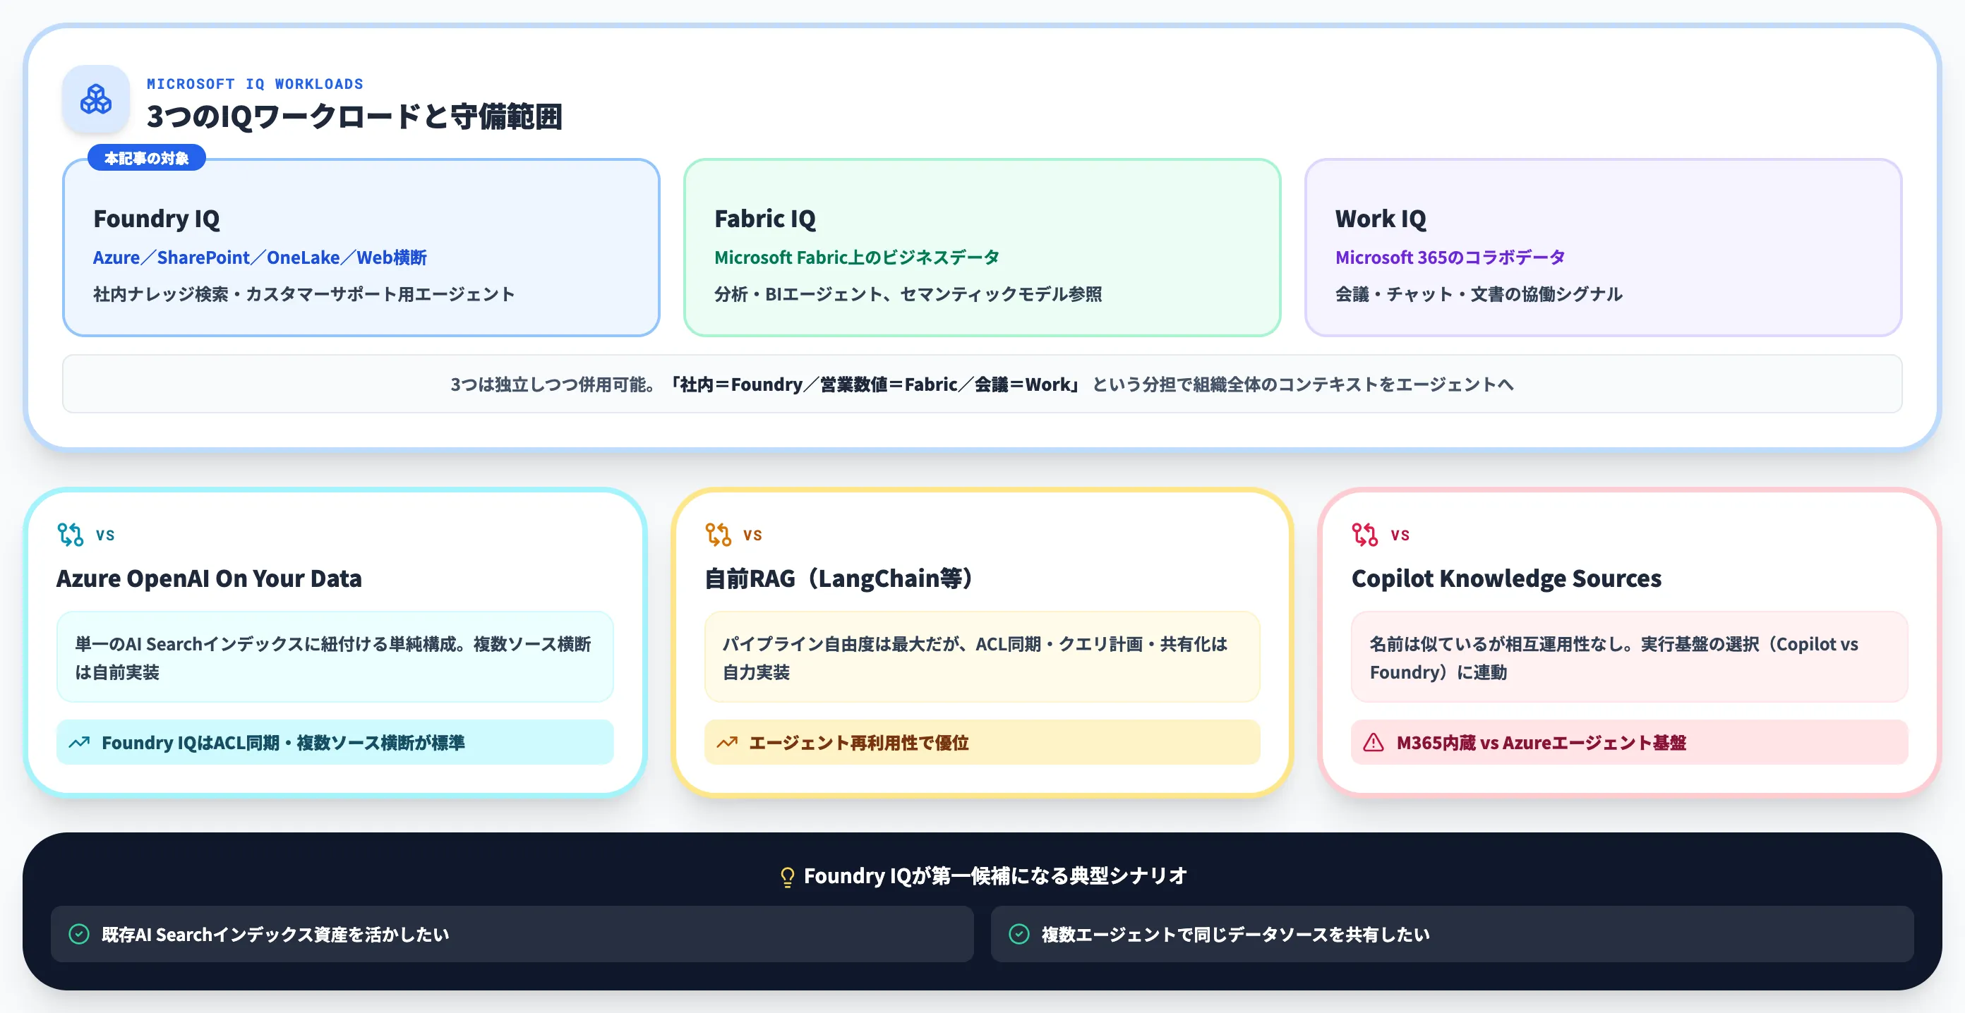Click the yellow エージェント再利用性で優位 banner
Screen dimensions: 1965x1013
click(x=982, y=741)
